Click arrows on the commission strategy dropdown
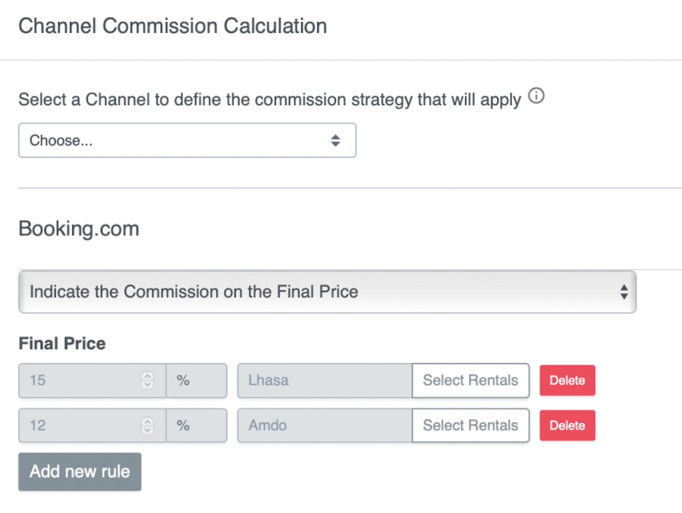The image size is (682, 513). tap(624, 292)
